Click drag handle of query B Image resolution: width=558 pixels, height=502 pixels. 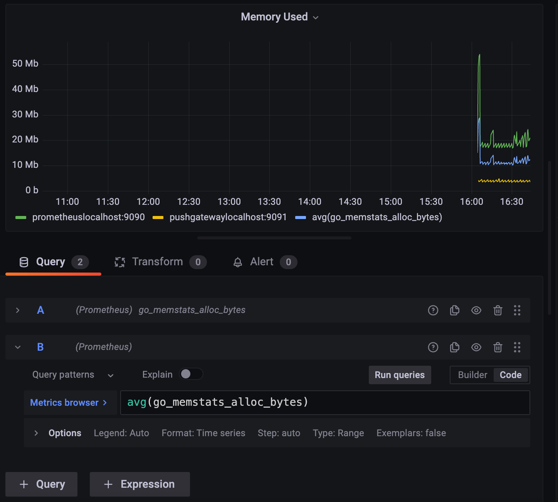[517, 347]
